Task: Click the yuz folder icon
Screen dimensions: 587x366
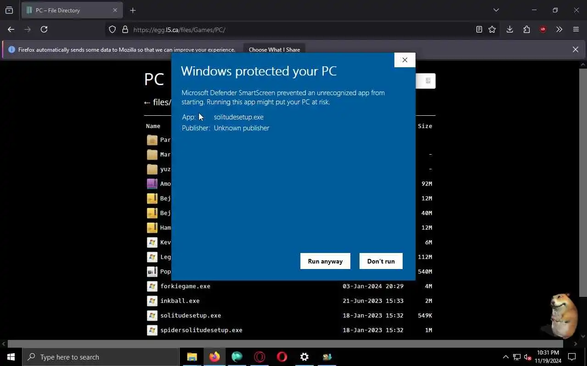Action: click(152, 169)
